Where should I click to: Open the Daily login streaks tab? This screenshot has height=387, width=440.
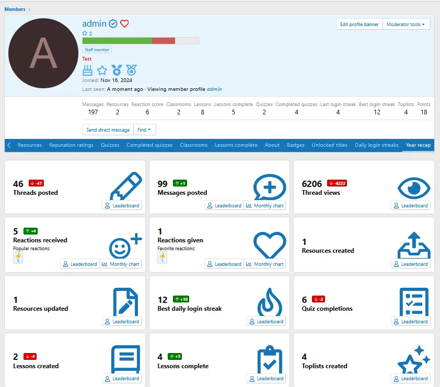[376, 145]
